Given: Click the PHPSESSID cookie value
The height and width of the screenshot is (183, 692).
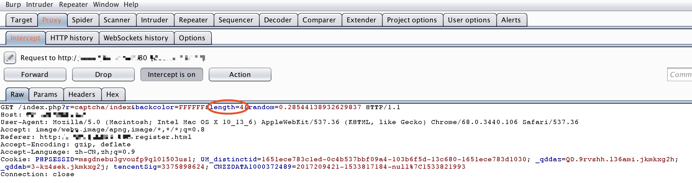Looking at the screenshot, I should (135, 159).
